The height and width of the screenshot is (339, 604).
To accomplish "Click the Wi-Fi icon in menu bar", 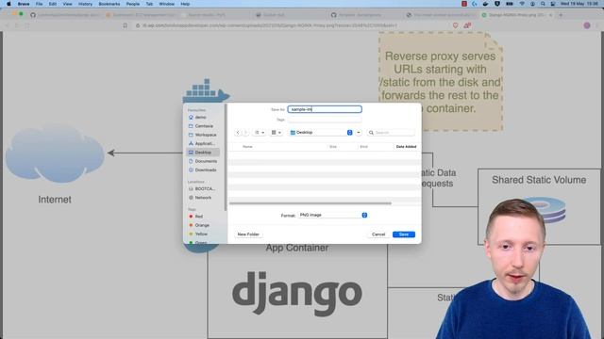I will pyautogui.click(x=522, y=4).
